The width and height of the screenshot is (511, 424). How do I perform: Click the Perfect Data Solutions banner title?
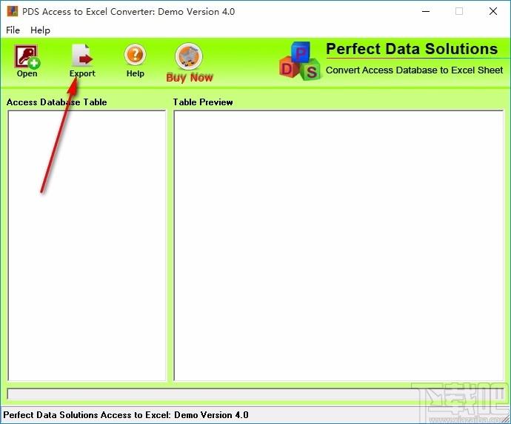pyautogui.click(x=412, y=49)
